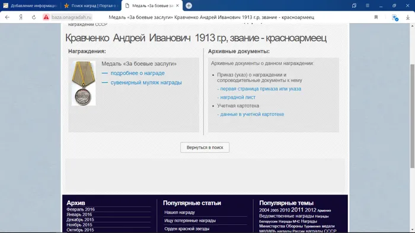Open archive link "Ноябрь 2015"
Image resolution: width=415 pixels, height=233 pixels.
[x=79, y=225]
